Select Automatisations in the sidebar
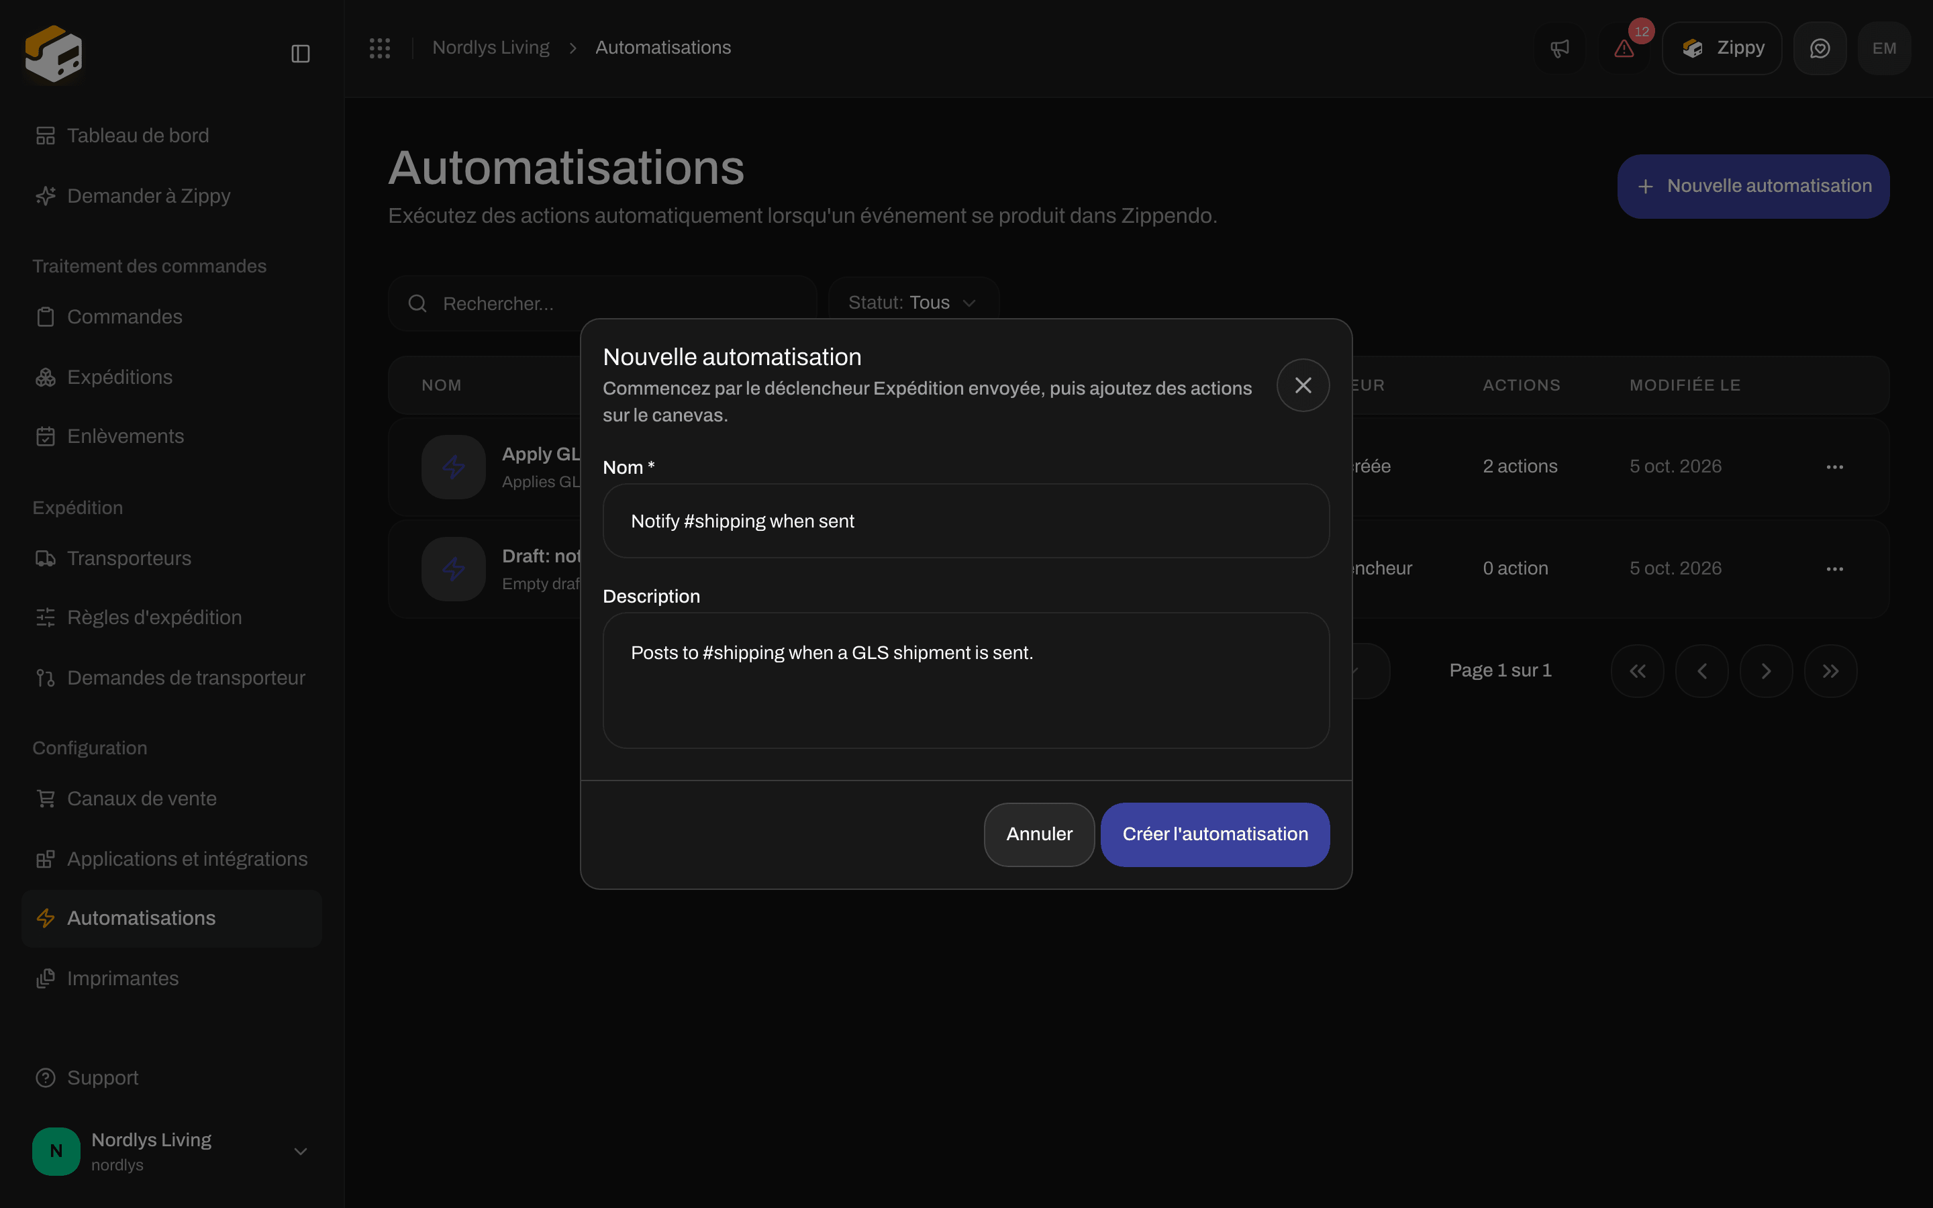 coord(172,919)
